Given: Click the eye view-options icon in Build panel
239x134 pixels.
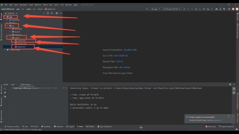Looking at the screenshot, I should (x=5, y=97).
